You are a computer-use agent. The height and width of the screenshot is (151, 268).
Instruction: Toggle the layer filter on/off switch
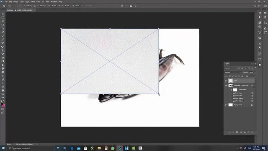point(255,68)
